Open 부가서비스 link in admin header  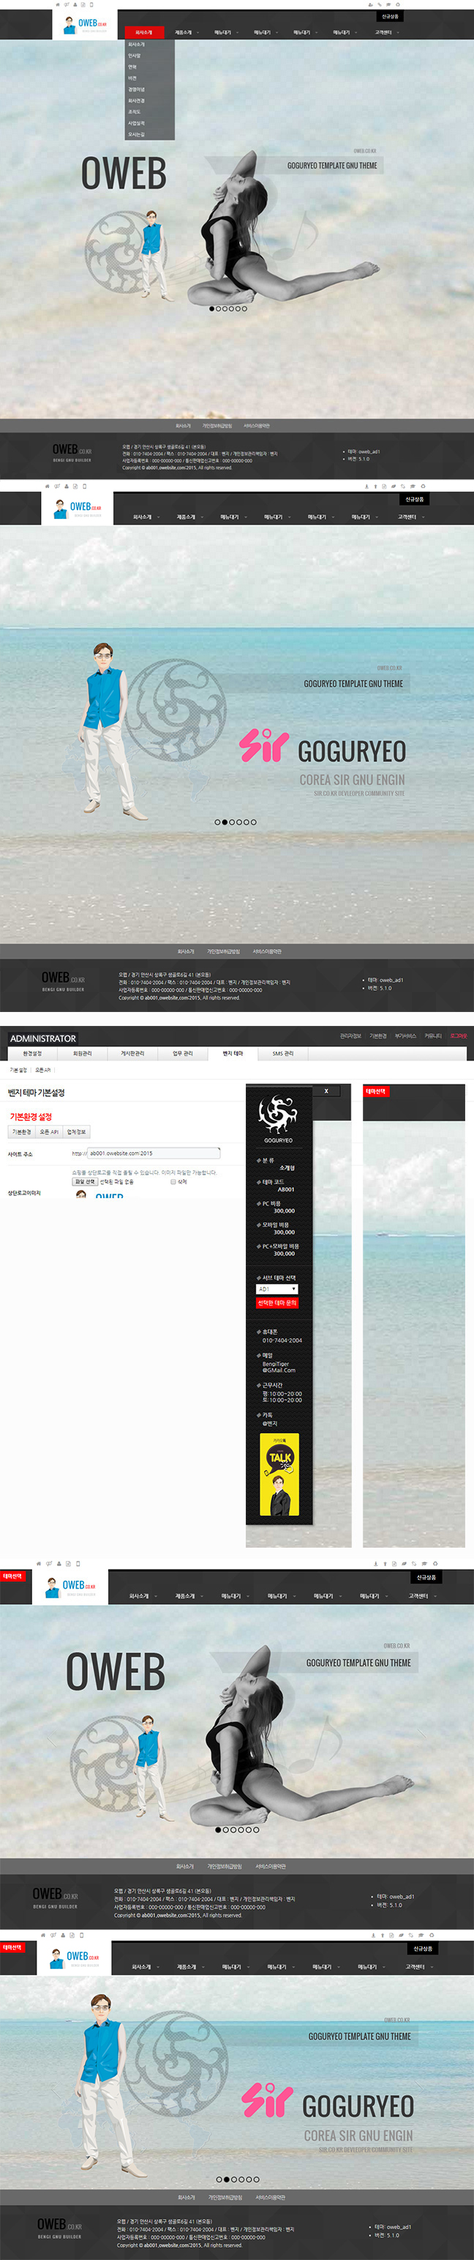(406, 1036)
